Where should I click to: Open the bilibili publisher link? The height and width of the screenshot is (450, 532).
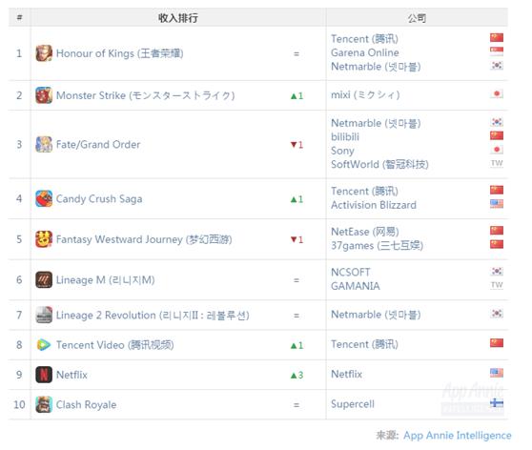click(x=345, y=136)
